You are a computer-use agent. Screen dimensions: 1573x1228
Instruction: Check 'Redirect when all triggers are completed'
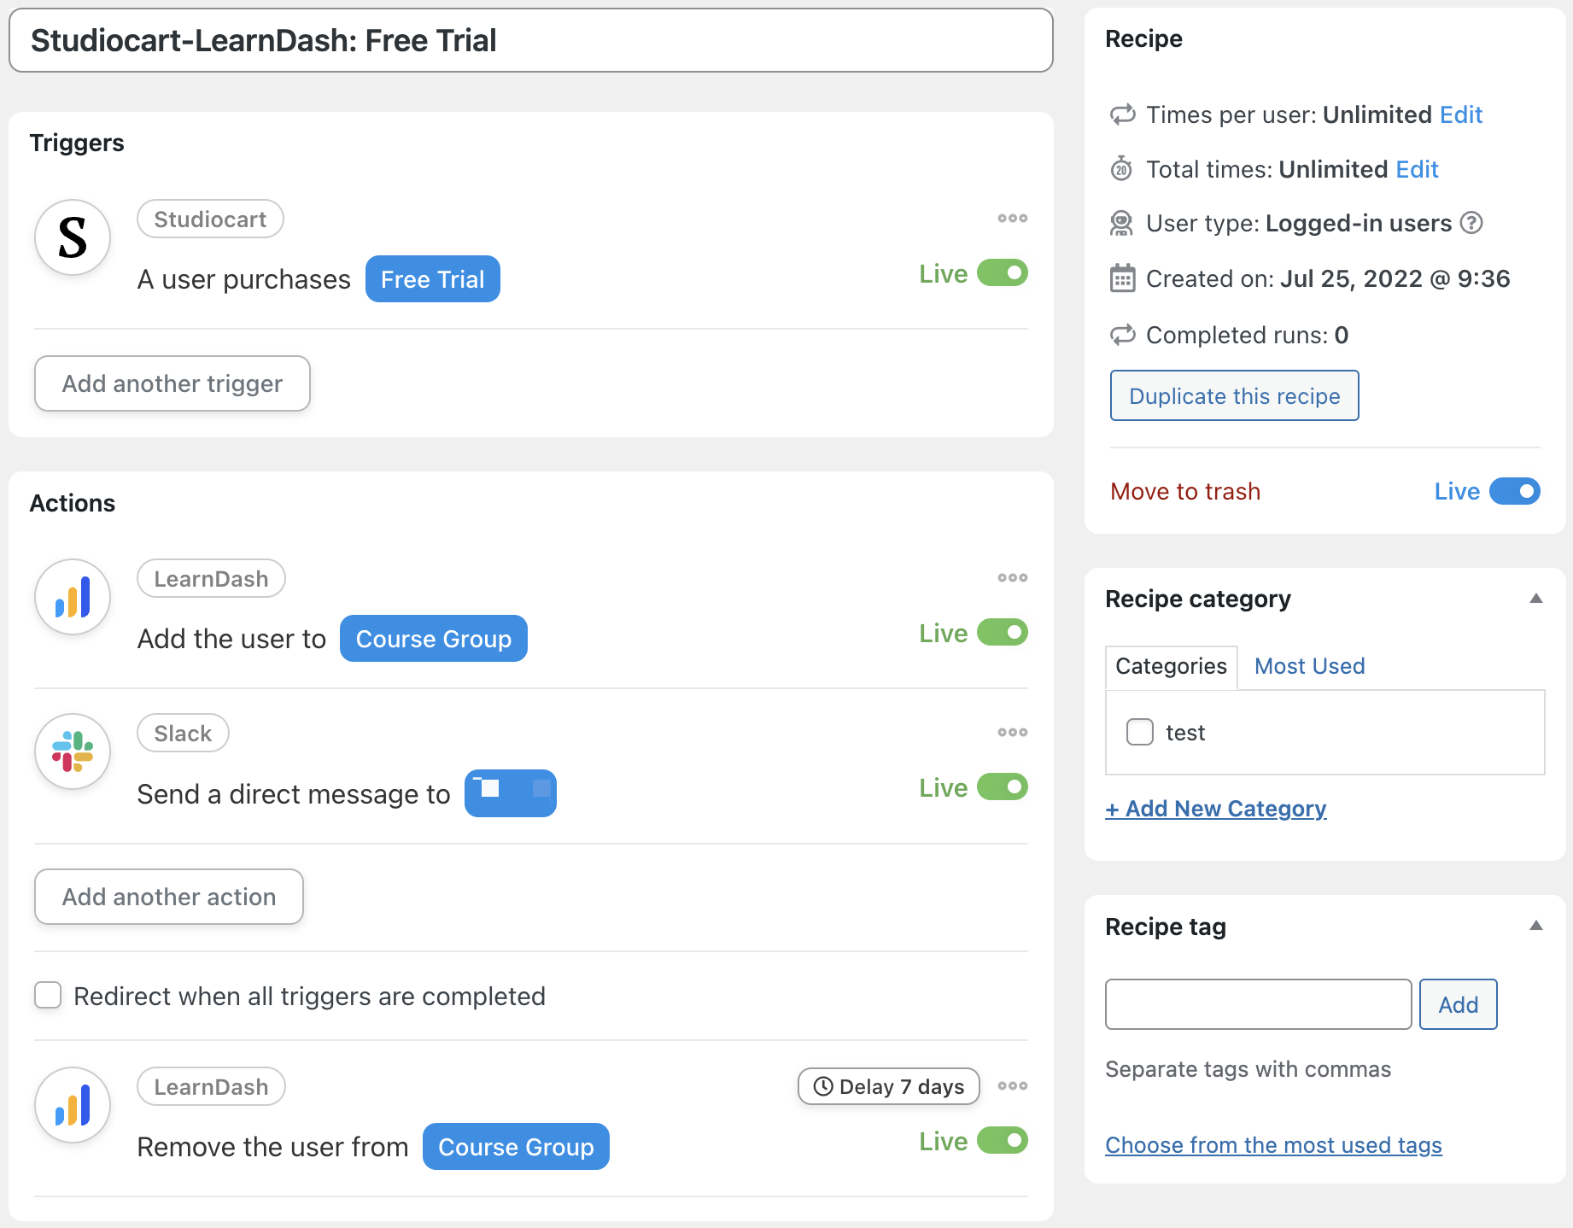[48, 995]
